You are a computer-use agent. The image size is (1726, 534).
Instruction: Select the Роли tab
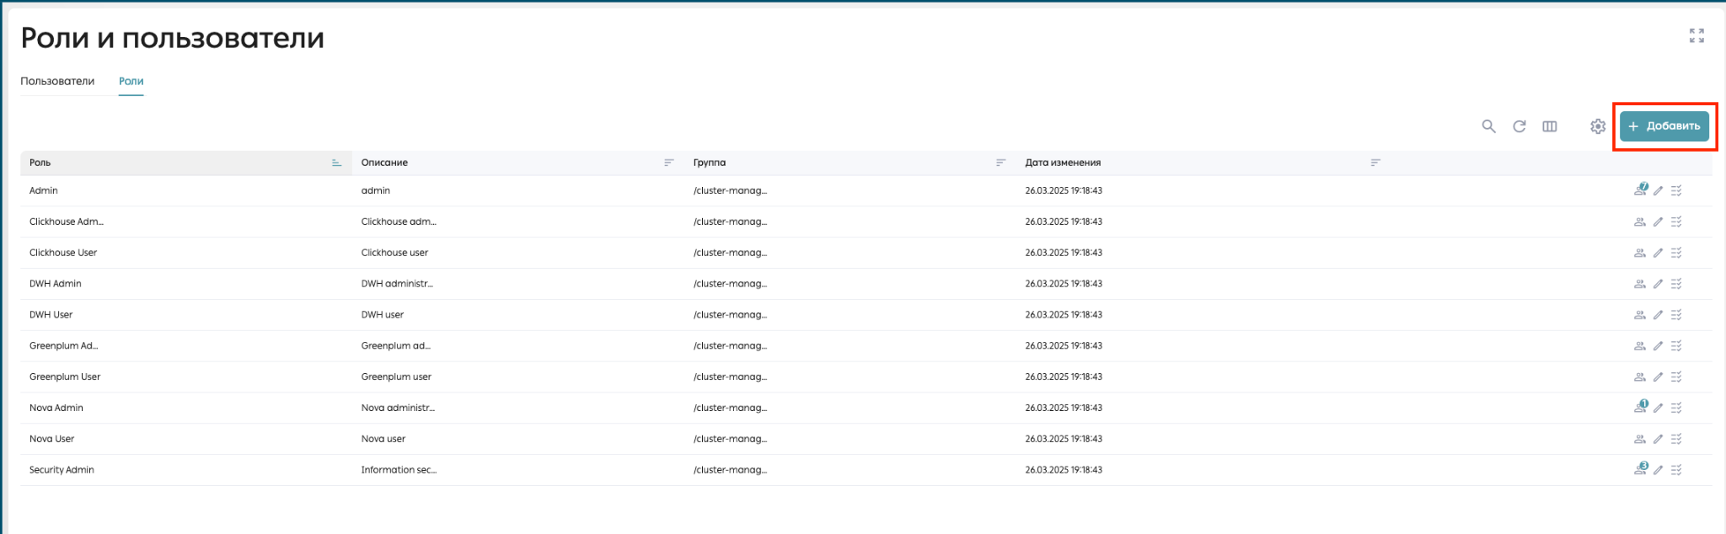[131, 81]
